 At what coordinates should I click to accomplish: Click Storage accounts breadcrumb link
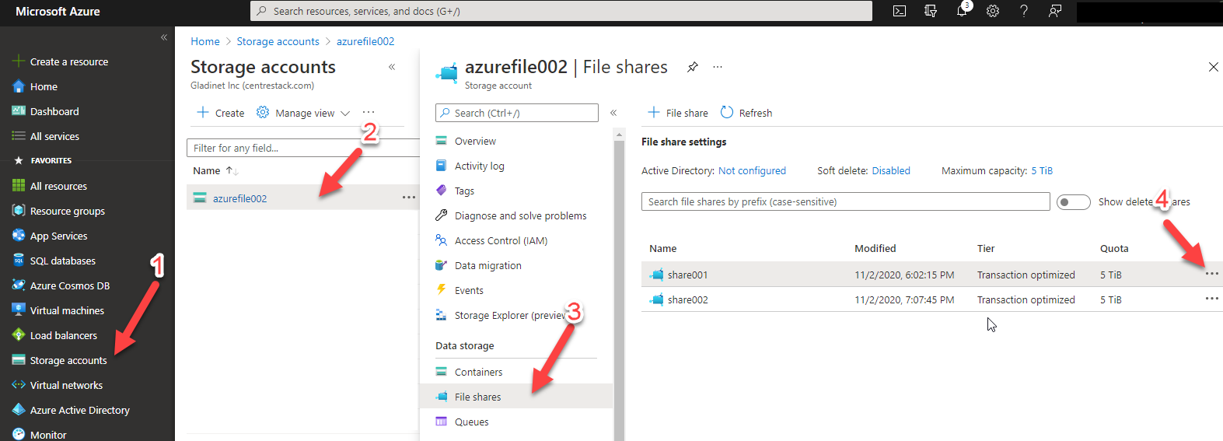pos(278,41)
